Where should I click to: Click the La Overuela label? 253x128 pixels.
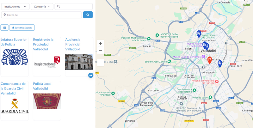[x=224, y=3]
